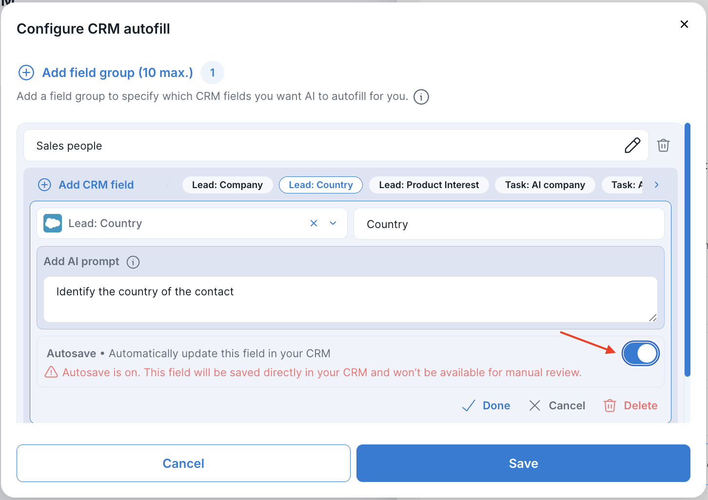The width and height of the screenshot is (708, 500).
Task: Switch to the Lead: Product Interest tab
Action: point(429,185)
